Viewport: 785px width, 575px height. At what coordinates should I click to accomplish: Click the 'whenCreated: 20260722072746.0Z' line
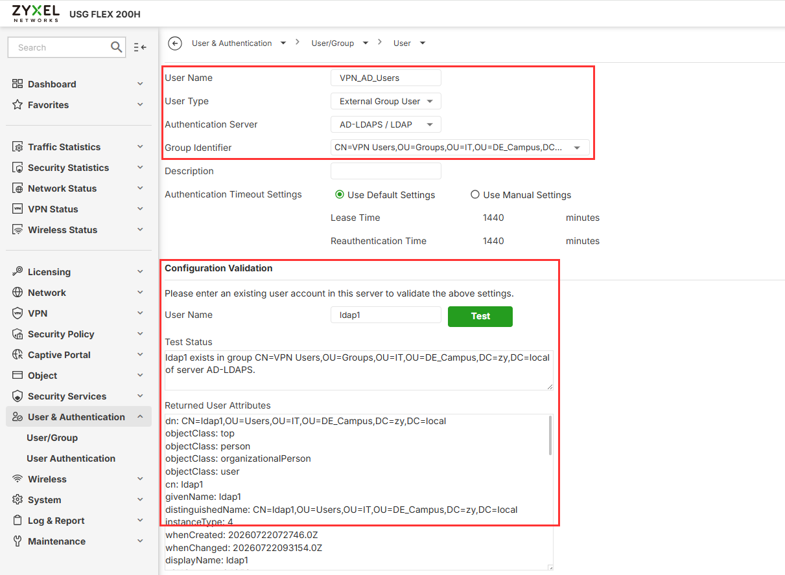coord(242,535)
